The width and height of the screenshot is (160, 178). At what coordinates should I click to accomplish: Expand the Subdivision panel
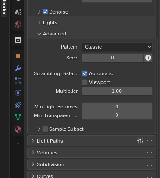click(33, 164)
